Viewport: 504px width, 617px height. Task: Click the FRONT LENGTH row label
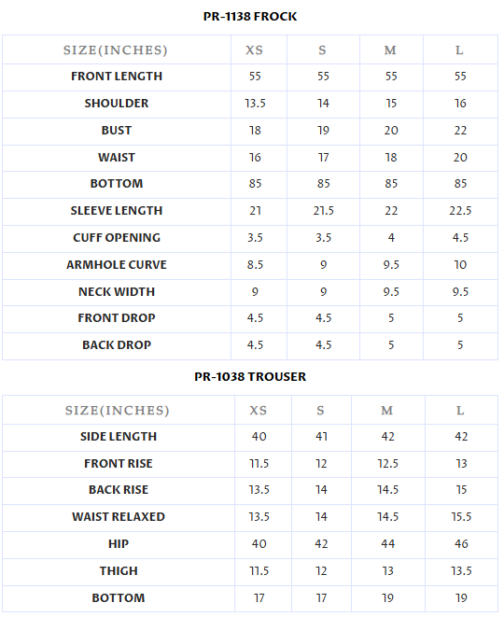click(117, 77)
